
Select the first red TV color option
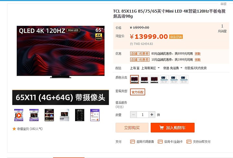click(135, 79)
